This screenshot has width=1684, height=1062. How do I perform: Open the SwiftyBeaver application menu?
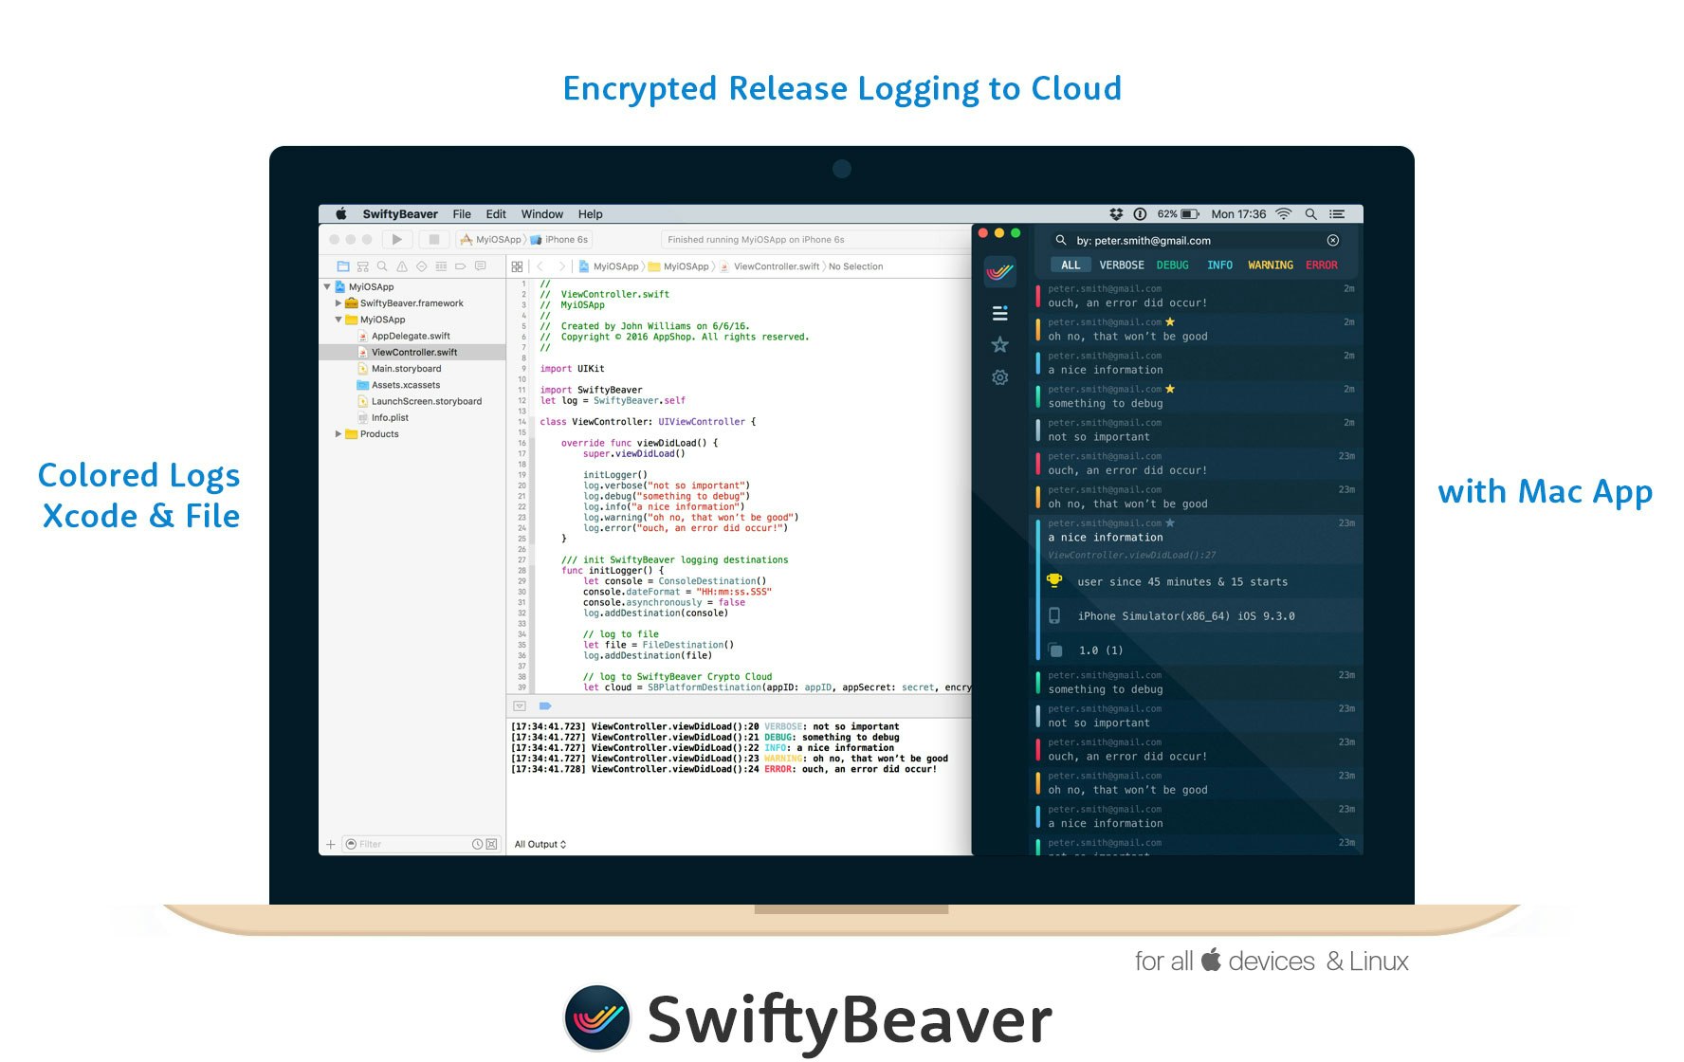point(400,214)
